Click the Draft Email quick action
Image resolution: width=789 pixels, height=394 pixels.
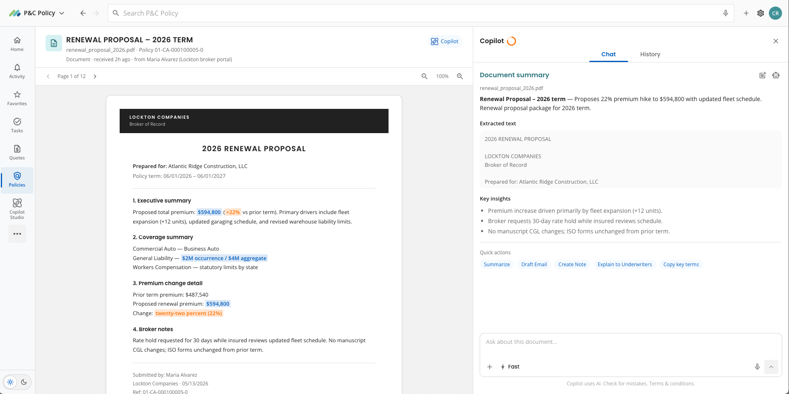coord(534,265)
